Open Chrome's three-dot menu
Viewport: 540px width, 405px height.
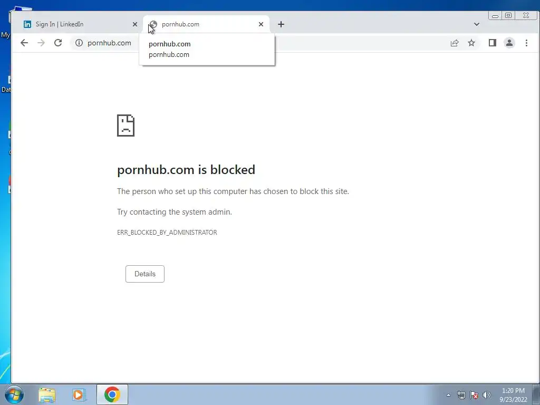point(526,43)
